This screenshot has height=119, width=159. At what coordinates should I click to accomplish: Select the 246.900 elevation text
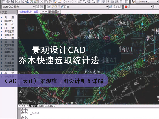pos(56,34)
